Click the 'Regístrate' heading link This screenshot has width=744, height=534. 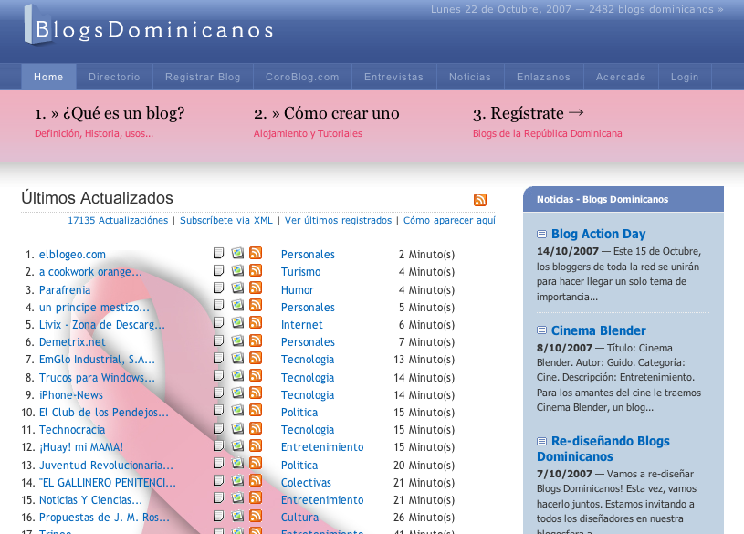(x=529, y=113)
